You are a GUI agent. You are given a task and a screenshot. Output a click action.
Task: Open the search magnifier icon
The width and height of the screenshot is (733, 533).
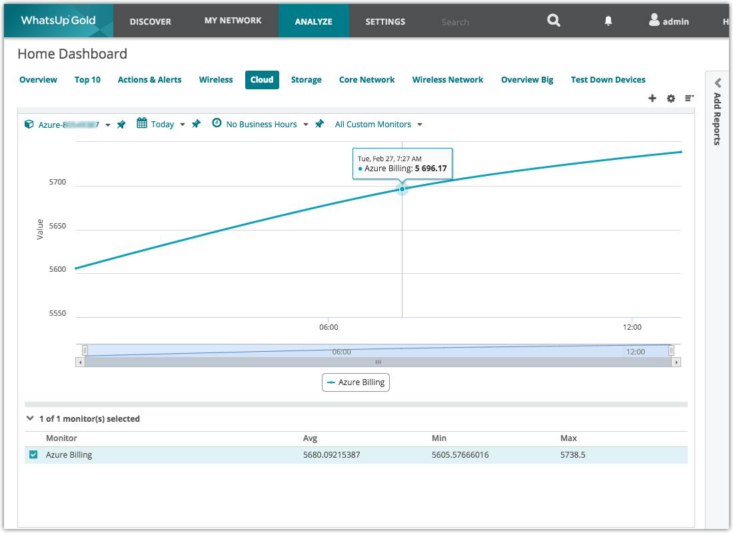[553, 21]
